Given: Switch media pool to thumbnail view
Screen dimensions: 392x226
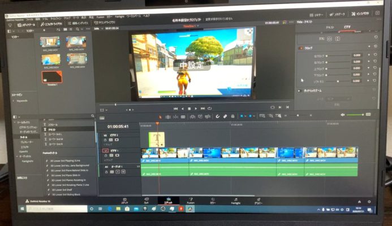Looking at the screenshot, I should [65, 29].
